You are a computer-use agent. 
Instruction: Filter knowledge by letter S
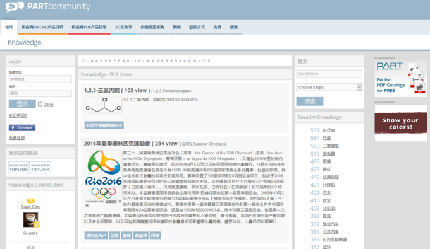point(176,61)
